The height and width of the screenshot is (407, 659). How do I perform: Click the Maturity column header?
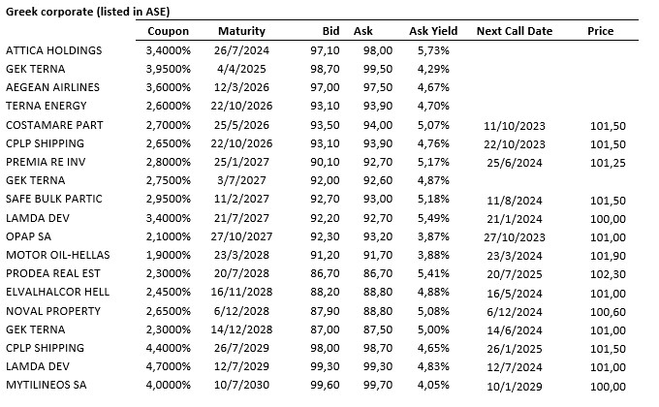point(241,30)
